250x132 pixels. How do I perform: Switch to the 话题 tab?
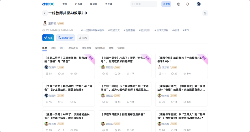53,48
